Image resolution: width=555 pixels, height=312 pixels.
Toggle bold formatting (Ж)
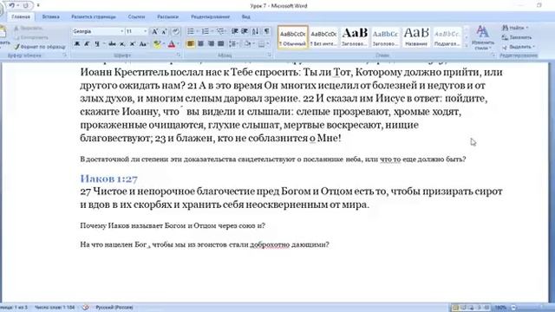pos(77,44)
